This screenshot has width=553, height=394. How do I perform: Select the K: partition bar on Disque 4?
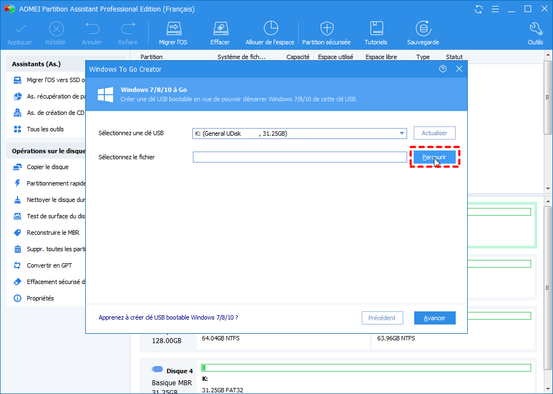click(x=366, y=368)
